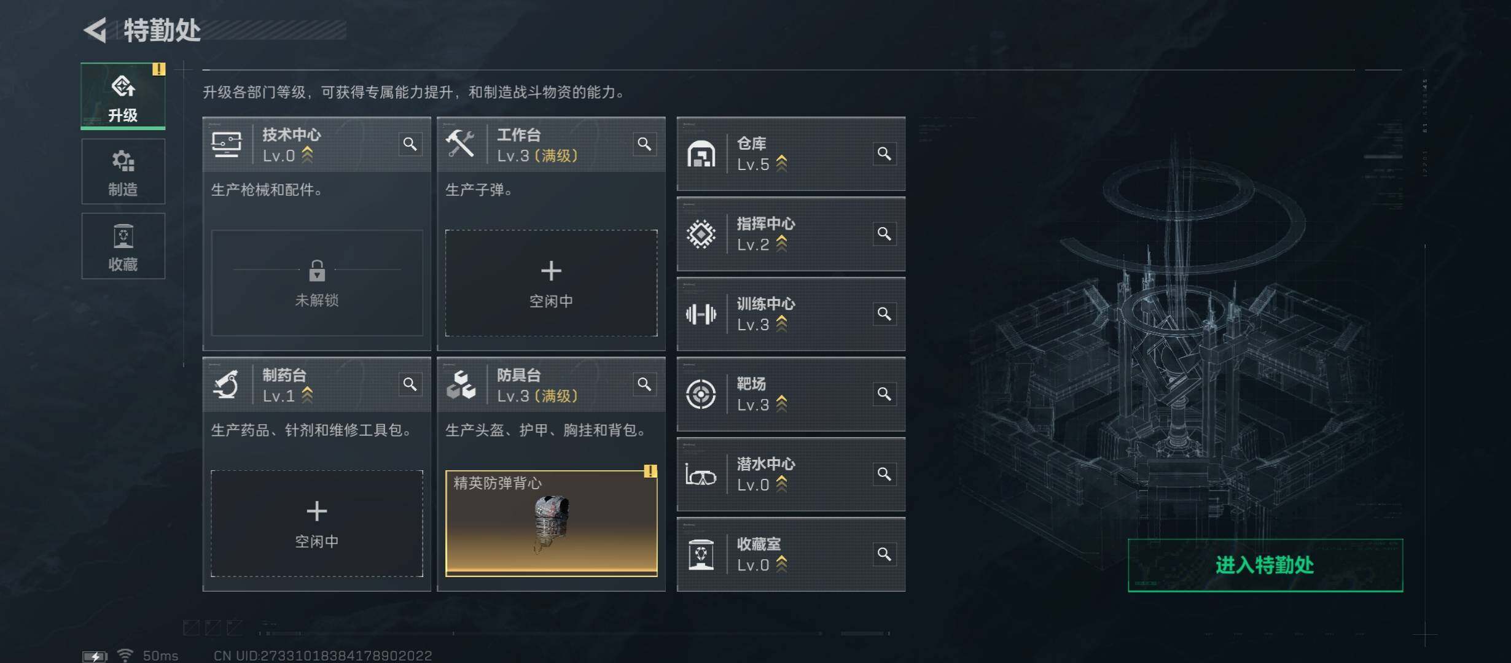Switch to the 制造 tab
Viewport: 1511px width, 663px height.
123,171
